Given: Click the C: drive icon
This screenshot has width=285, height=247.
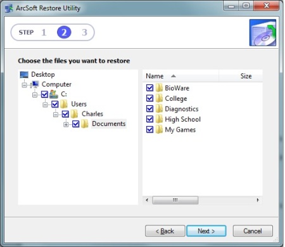Looking at the screenshot, I should pyautogui.click(x=54, y=94).
